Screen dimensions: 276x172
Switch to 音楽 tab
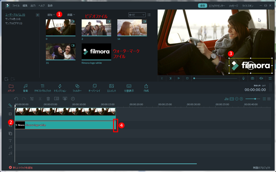tap(26, 88)
